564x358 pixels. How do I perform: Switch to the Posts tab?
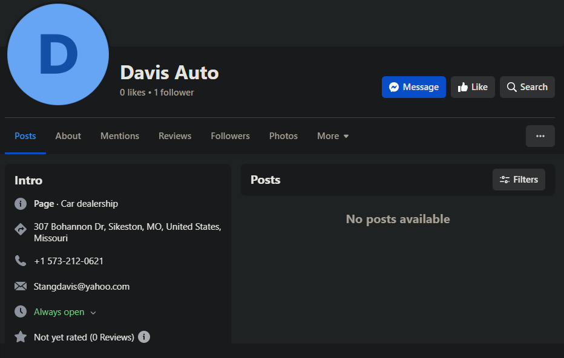(25, 136)
